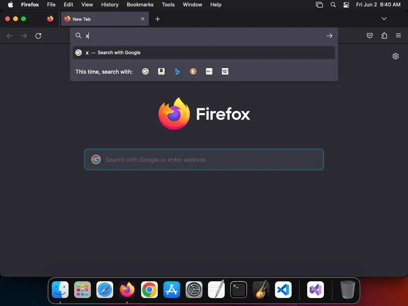Go forward one page
The height and width of the screenshot is (306, 408).
point(24,35)
